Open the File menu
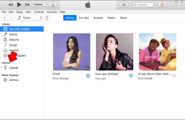This screenshot has height=120, width=185. point(4,12)
